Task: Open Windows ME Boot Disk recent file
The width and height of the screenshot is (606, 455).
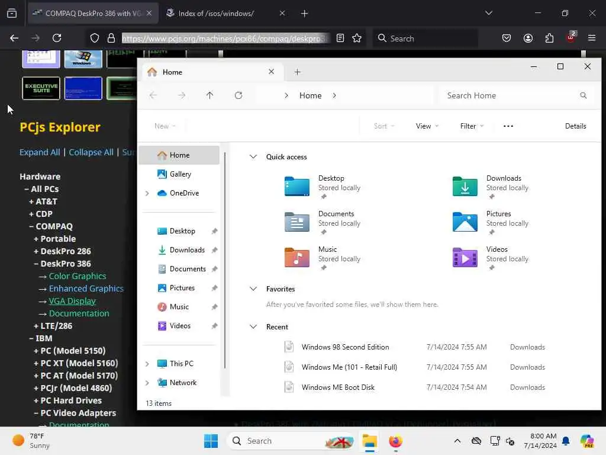Action: pos(338,387)
